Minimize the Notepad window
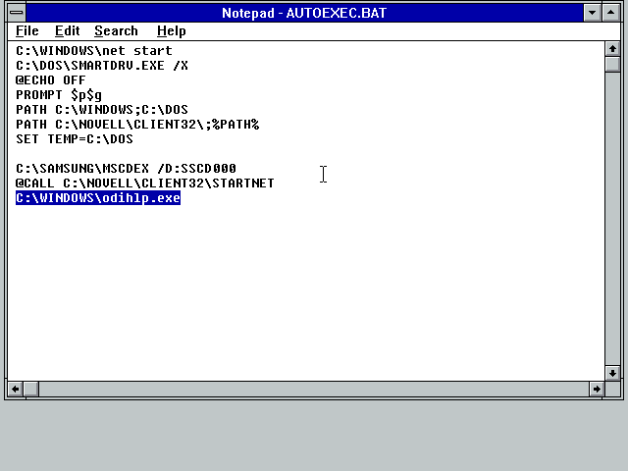Viewport: 628px width, 471px height. point(592,13)
